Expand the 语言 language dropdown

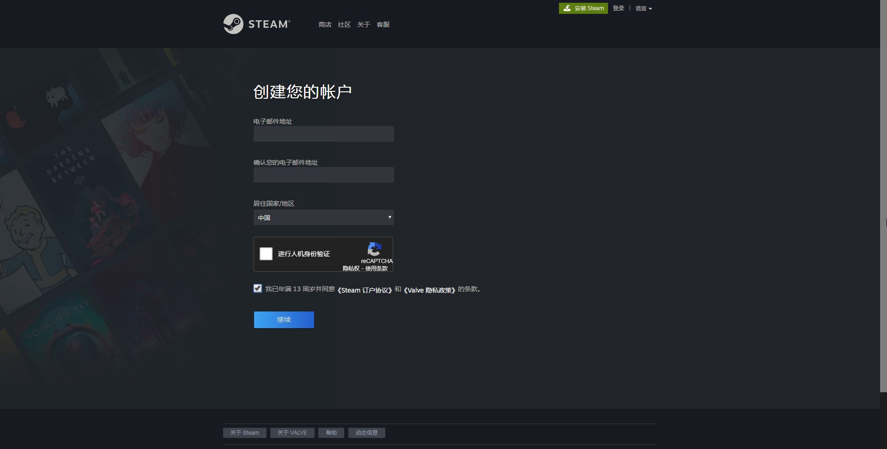(643, 8)
